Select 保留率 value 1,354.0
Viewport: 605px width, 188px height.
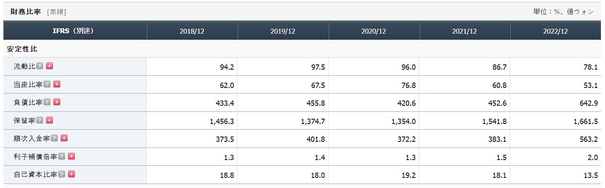[x=403, y=122]
